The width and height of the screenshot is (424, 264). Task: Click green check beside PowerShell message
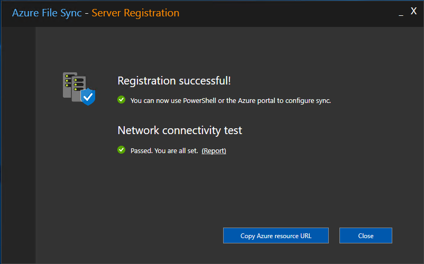(122, 100)
